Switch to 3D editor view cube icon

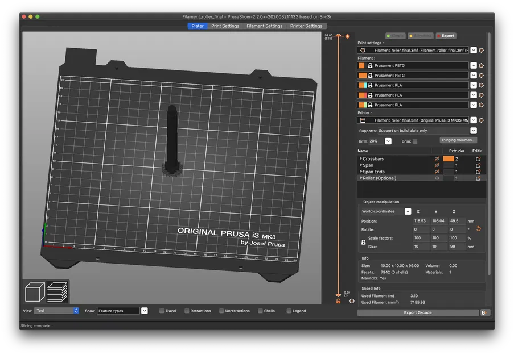coord(35,292)
